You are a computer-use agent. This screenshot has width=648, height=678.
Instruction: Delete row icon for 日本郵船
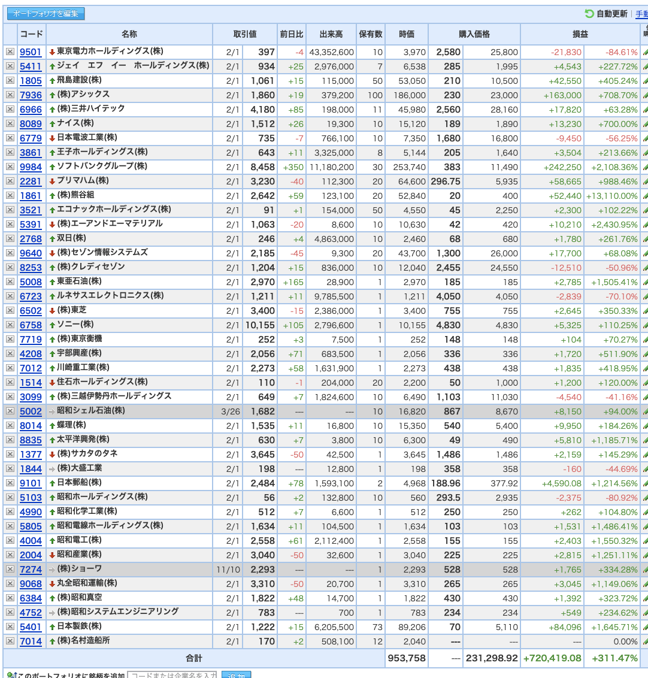pyautogui.click(x=10, y=483)
